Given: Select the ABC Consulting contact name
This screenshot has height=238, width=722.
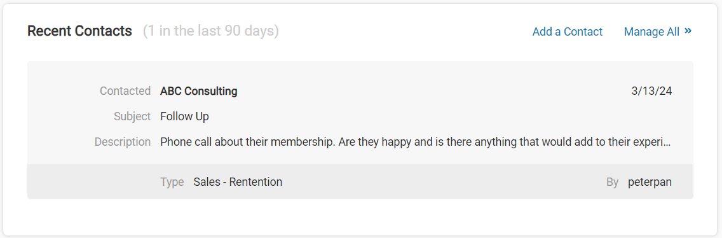Looking at the screenshot, I should tap(198, 92).
